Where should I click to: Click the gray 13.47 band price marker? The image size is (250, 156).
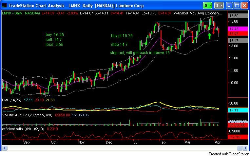238,41
